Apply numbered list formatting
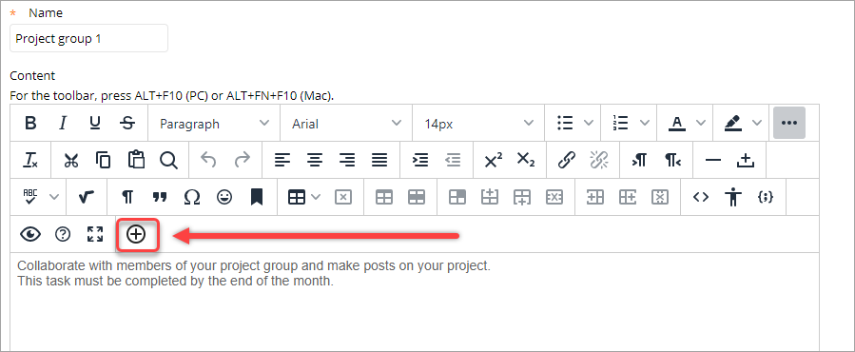855x352 pixels. click(x=620, y=124)
